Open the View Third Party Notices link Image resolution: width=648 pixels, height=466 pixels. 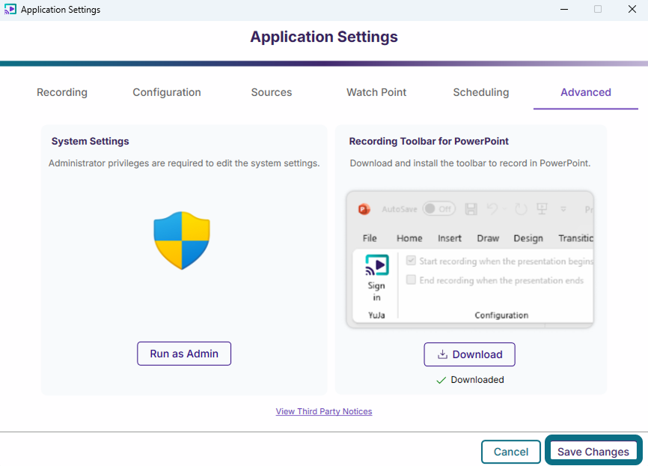[x=324, y=411]
